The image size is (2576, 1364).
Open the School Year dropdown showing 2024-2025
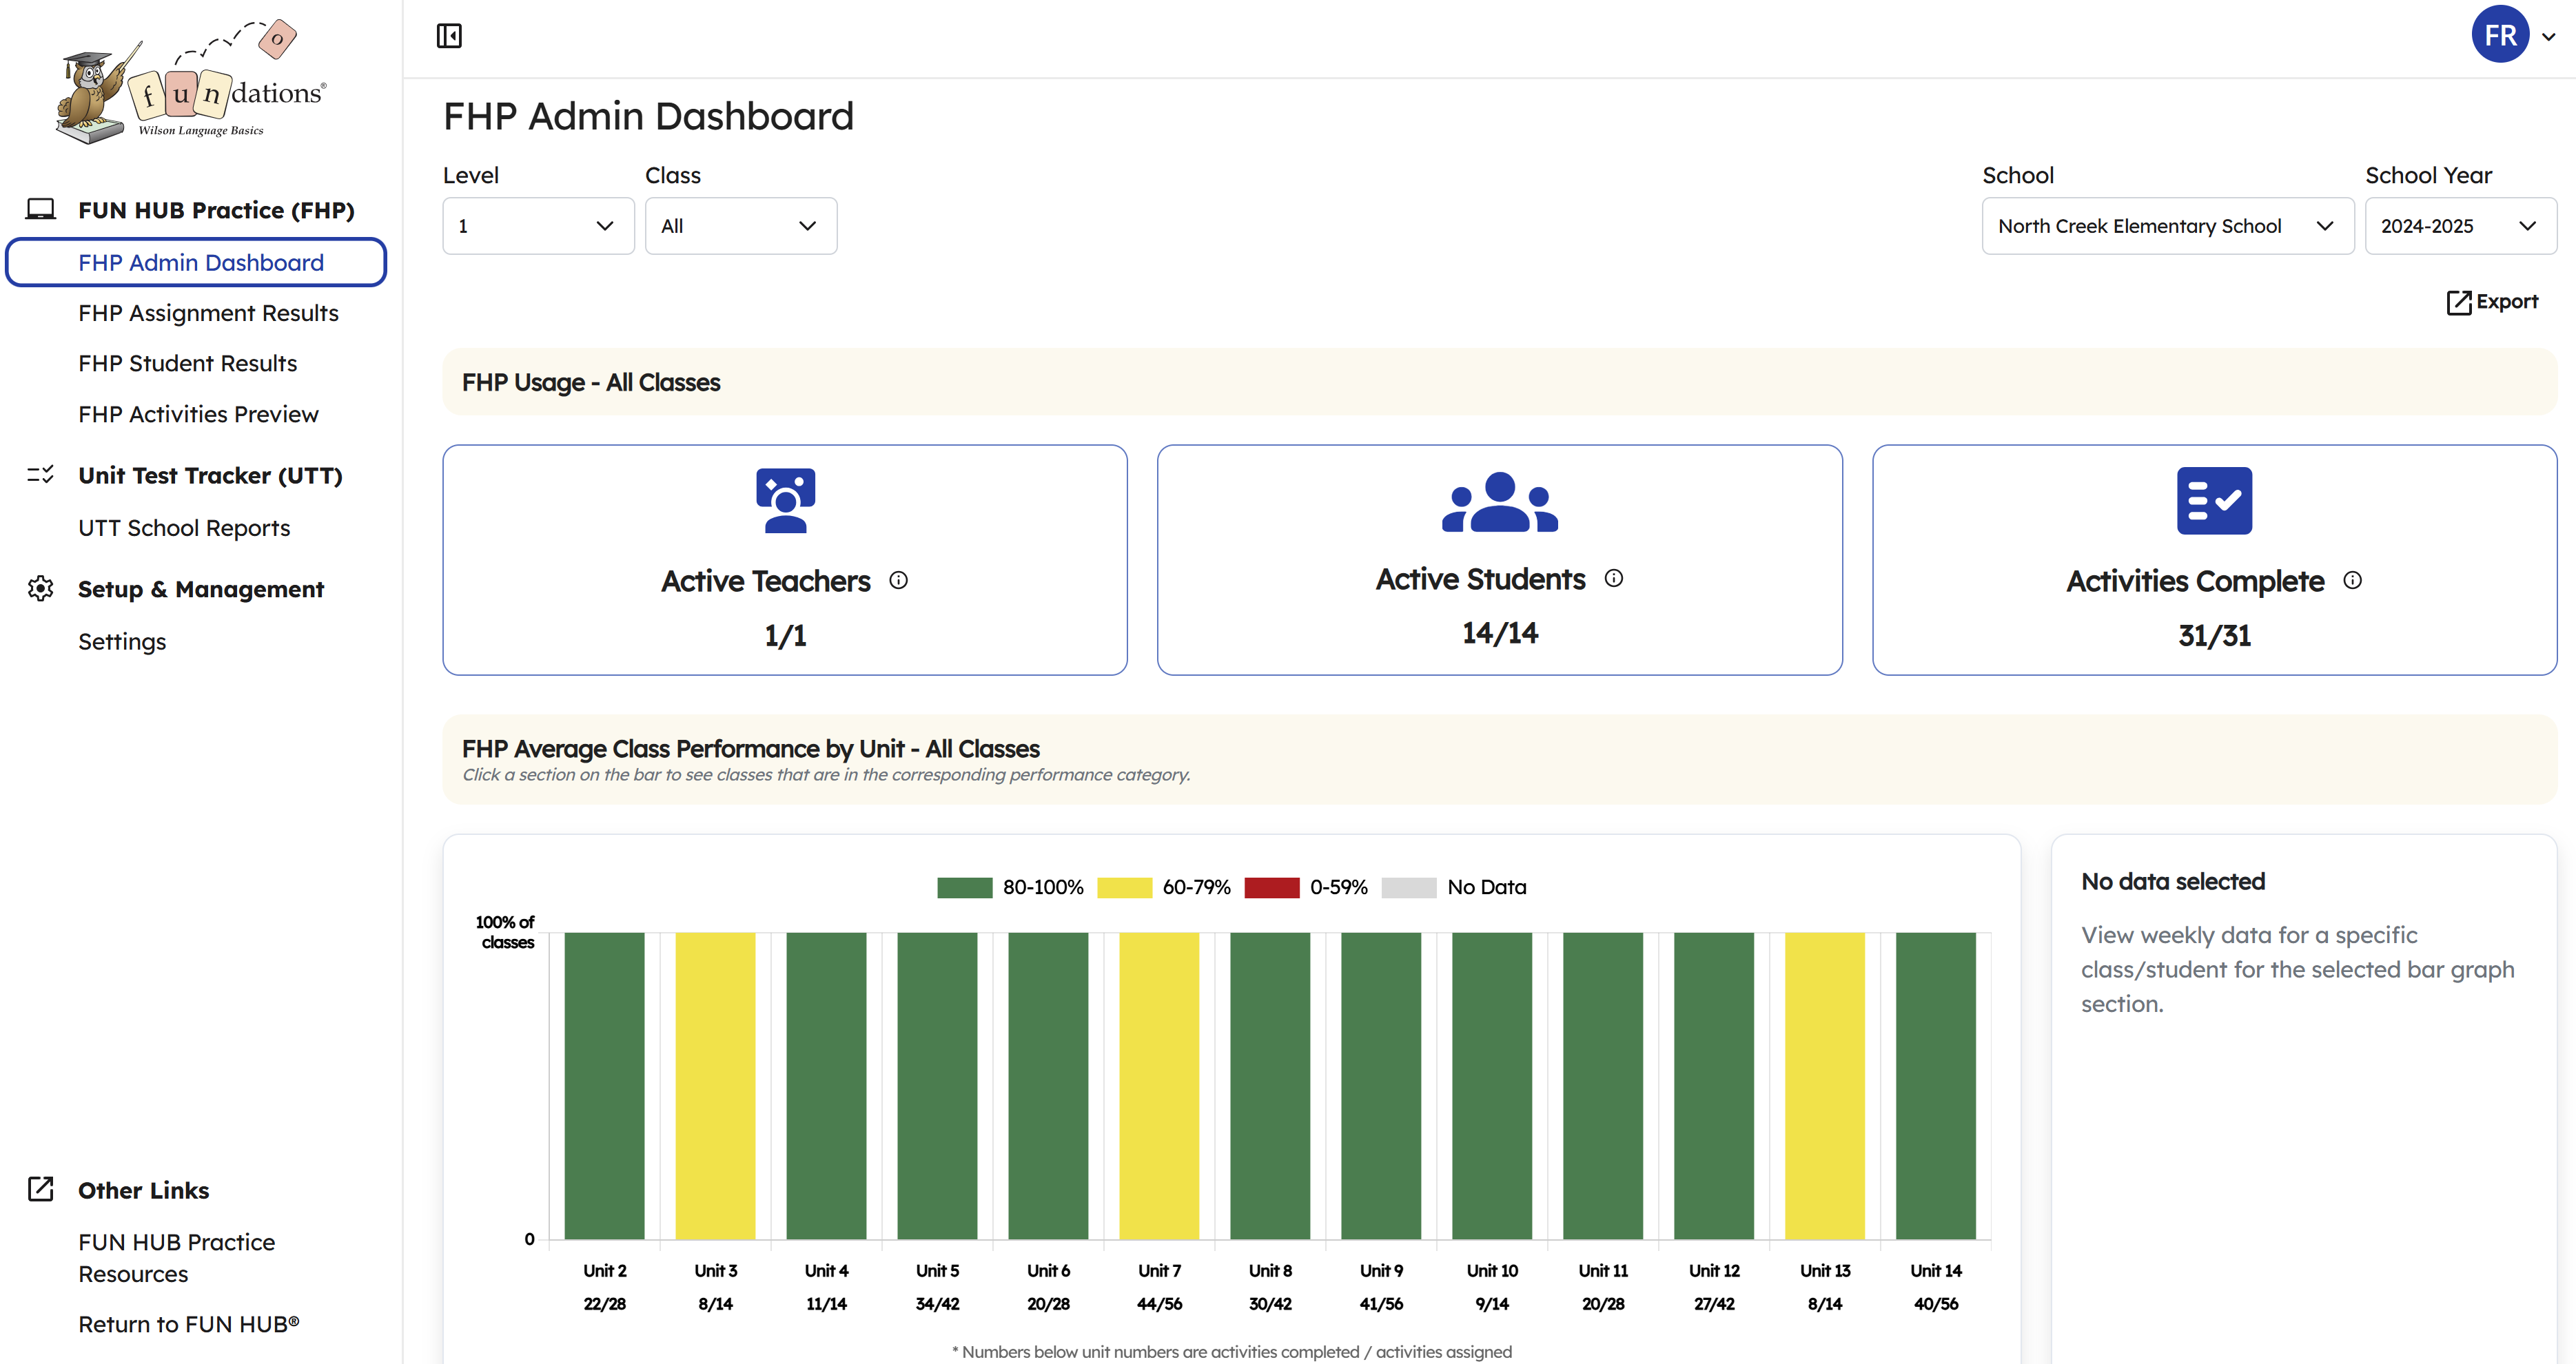(2460, 226)
